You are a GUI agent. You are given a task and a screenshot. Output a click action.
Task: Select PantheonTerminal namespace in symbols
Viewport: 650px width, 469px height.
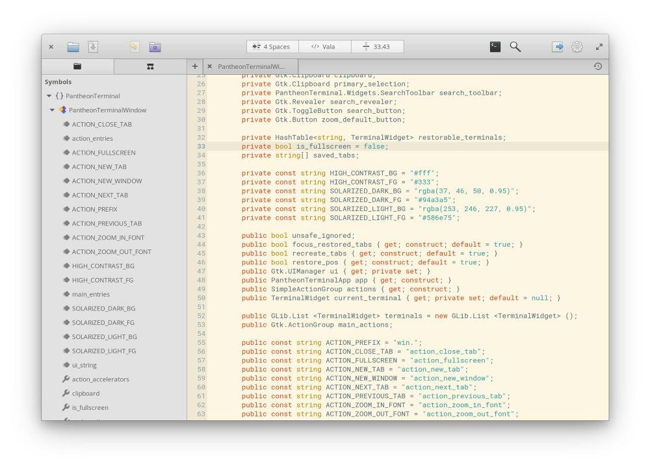coord(93,95)
